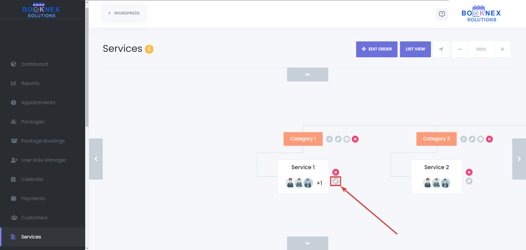Open Appointments in the sidebar
This screenshot has width=526, height=250.
click(38, 103)
